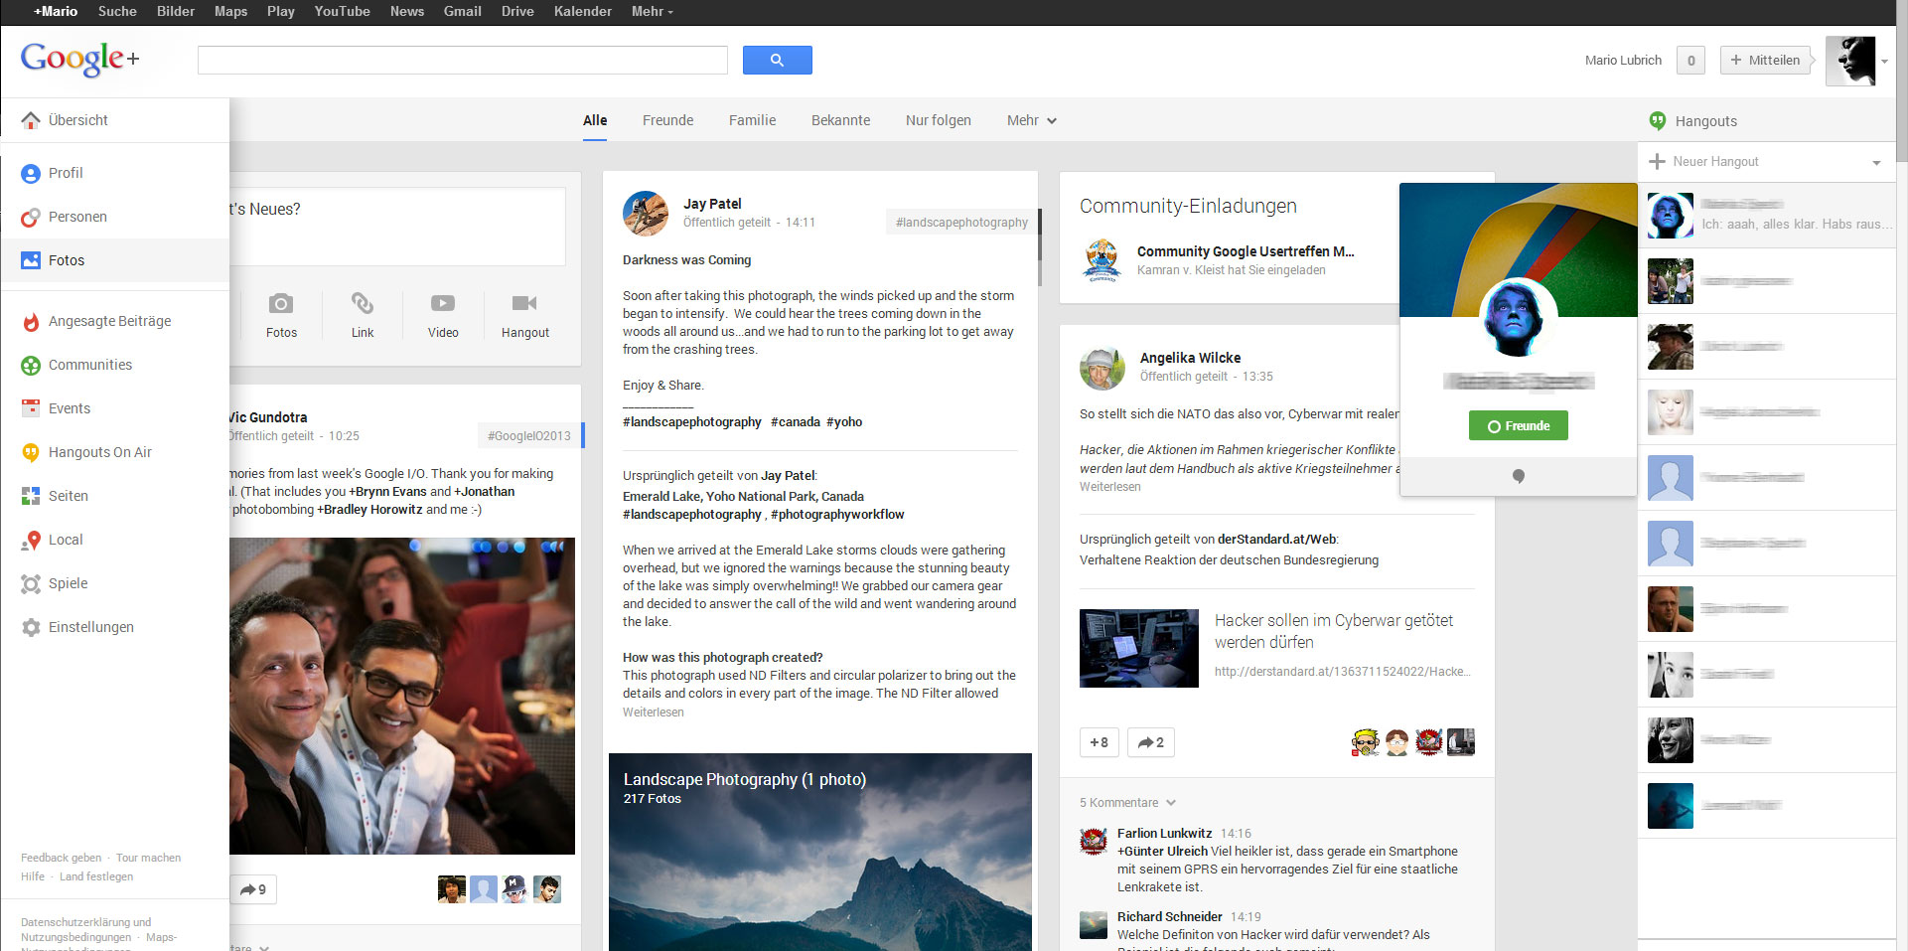
Task: Click Weiterlesen under Jay Patel post
Action: point(653,713)
